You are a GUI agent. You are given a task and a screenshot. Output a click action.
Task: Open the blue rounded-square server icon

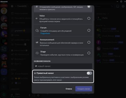pyautogui.click(x=4, y=72)
